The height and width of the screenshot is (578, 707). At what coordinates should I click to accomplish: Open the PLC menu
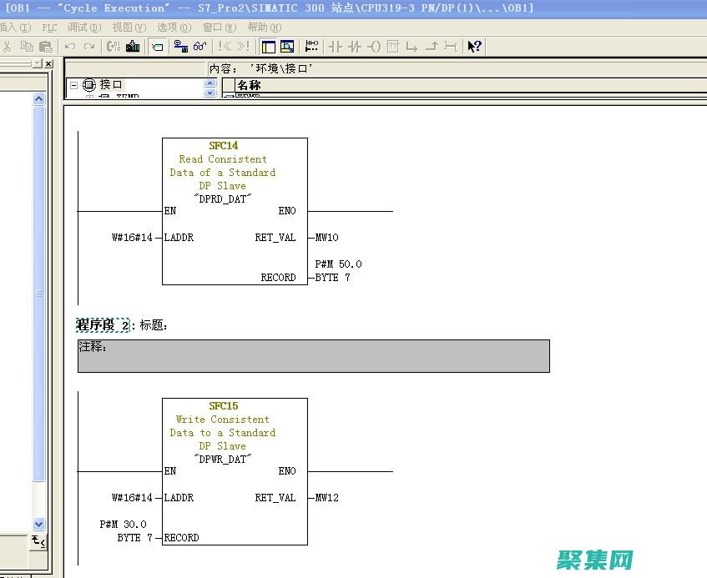point(49,28)
